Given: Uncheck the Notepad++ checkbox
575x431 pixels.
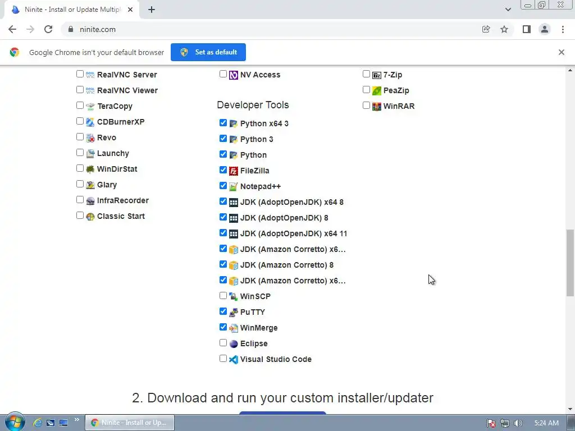Looking at the screenshot, I should click(223, 185).
